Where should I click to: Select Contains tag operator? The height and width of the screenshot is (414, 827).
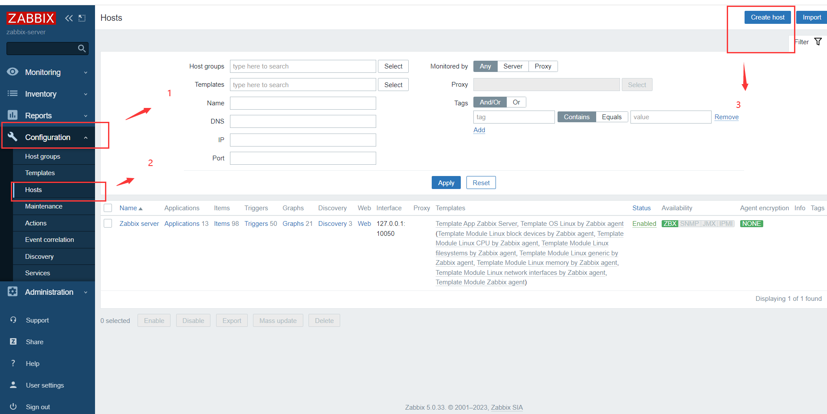pos(577,117)
